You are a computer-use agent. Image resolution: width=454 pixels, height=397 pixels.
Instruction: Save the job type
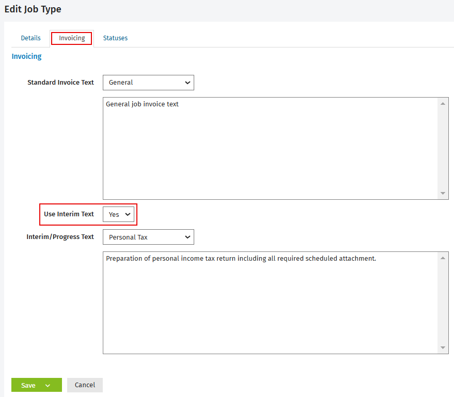[28, 385]
